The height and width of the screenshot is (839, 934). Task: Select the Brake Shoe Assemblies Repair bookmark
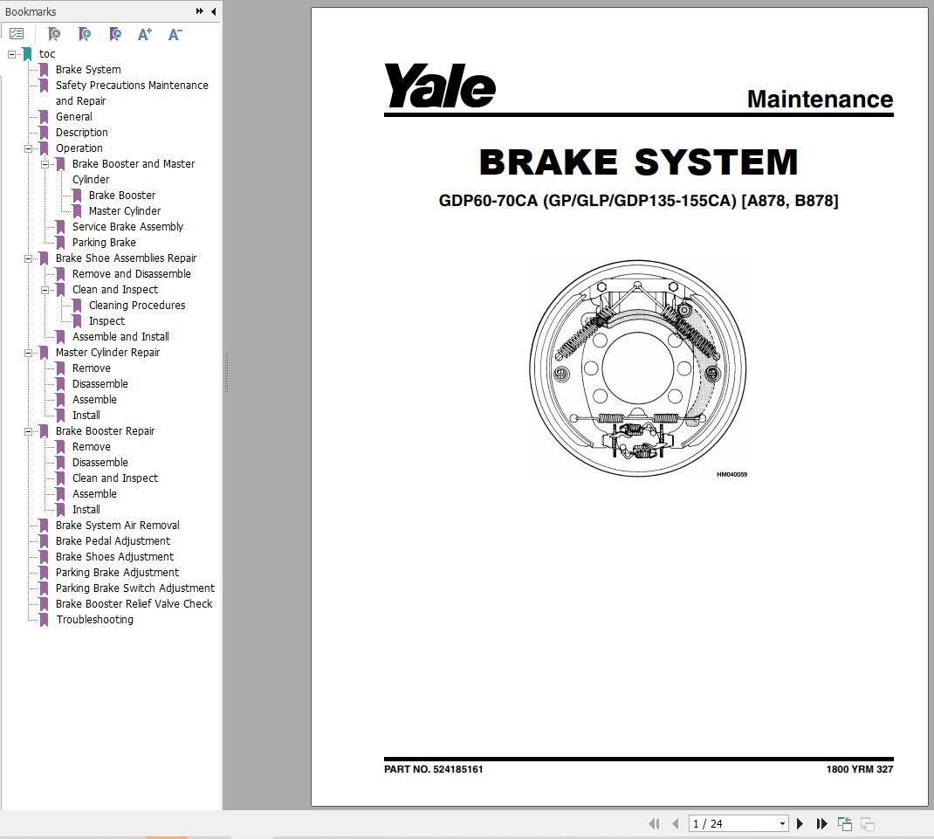click(126, 258)
